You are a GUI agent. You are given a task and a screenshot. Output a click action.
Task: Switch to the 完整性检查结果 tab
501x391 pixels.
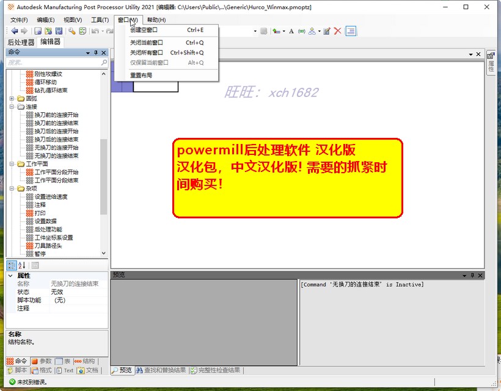(x=216, y=370)
